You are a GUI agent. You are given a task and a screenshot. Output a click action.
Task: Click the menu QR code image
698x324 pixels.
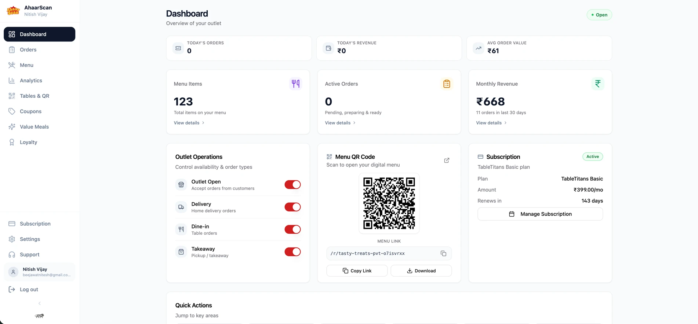click(389, 204)
